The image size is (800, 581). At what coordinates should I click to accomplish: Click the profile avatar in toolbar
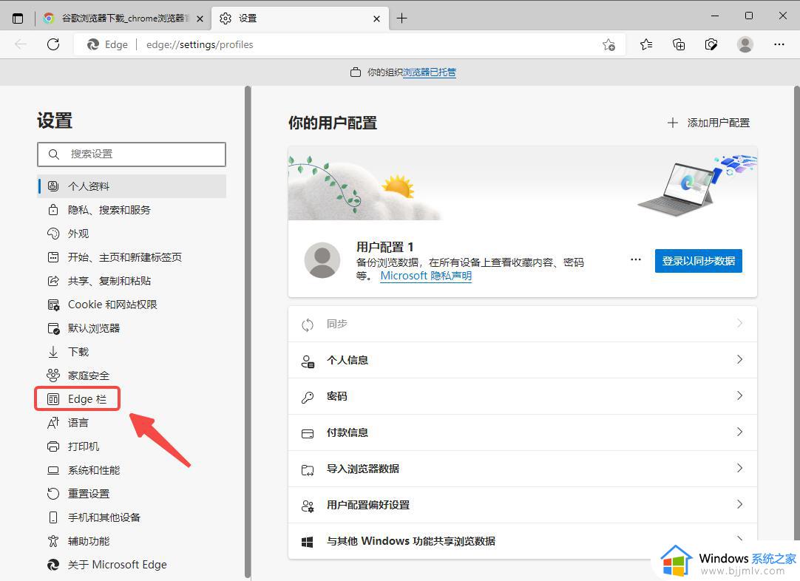745,45
